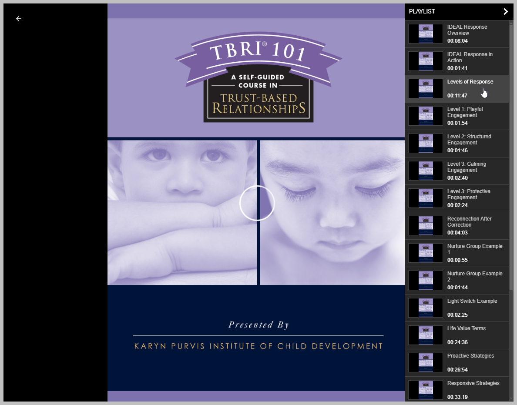The height and width of the screenshot is (405, 517).
Task: Play Reconnection After Correction video
Action: coord(469,222)
